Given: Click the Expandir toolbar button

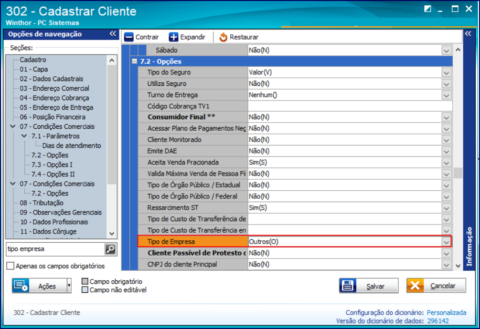Looking at the screenshot, I should [187, 37].
